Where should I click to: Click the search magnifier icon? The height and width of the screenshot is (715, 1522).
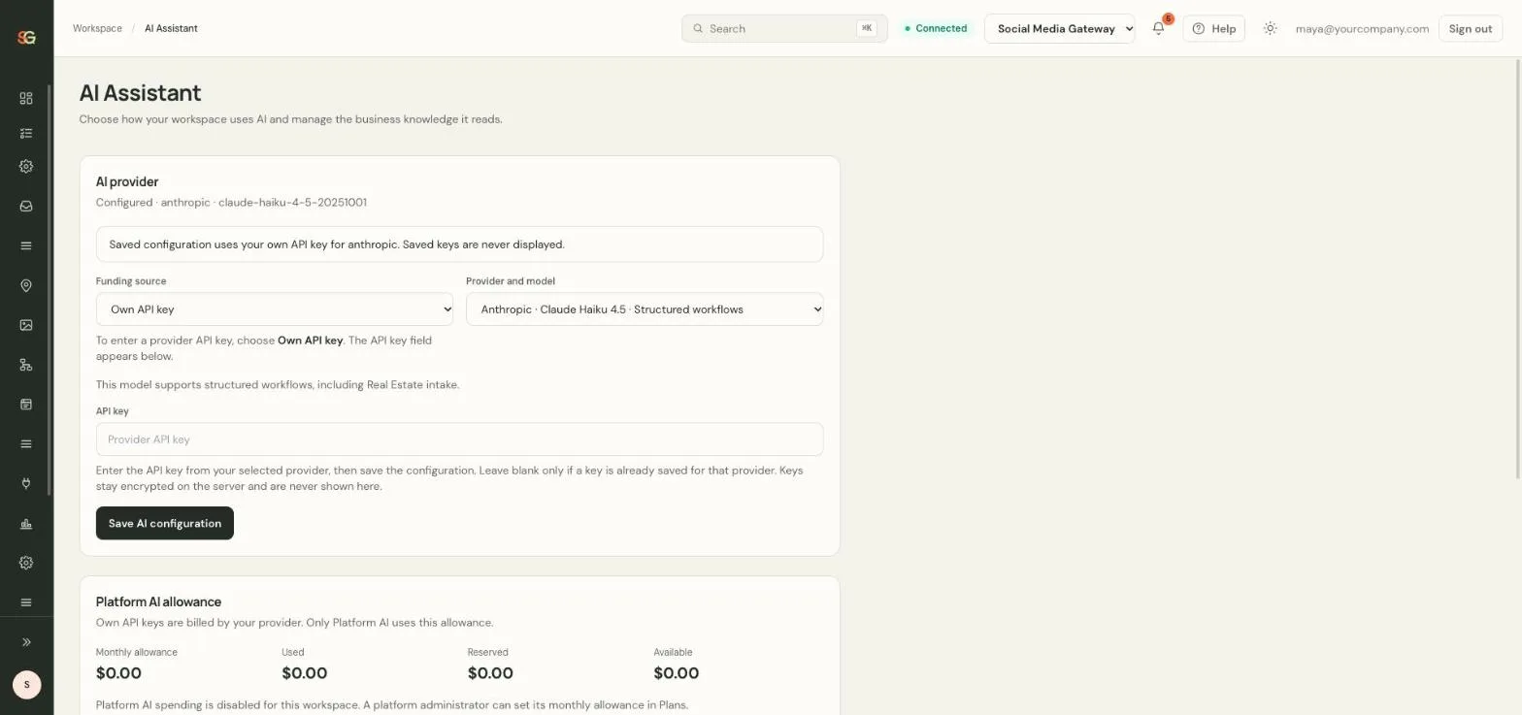pyautogui.click(x=698, y=28)
